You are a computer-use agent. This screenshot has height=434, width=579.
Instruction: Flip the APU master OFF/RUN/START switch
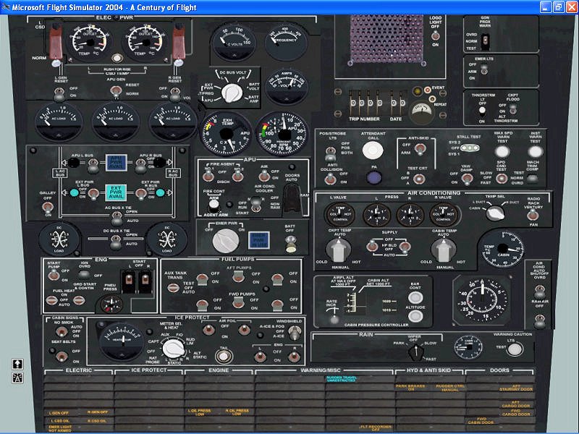tap(256, 205)
